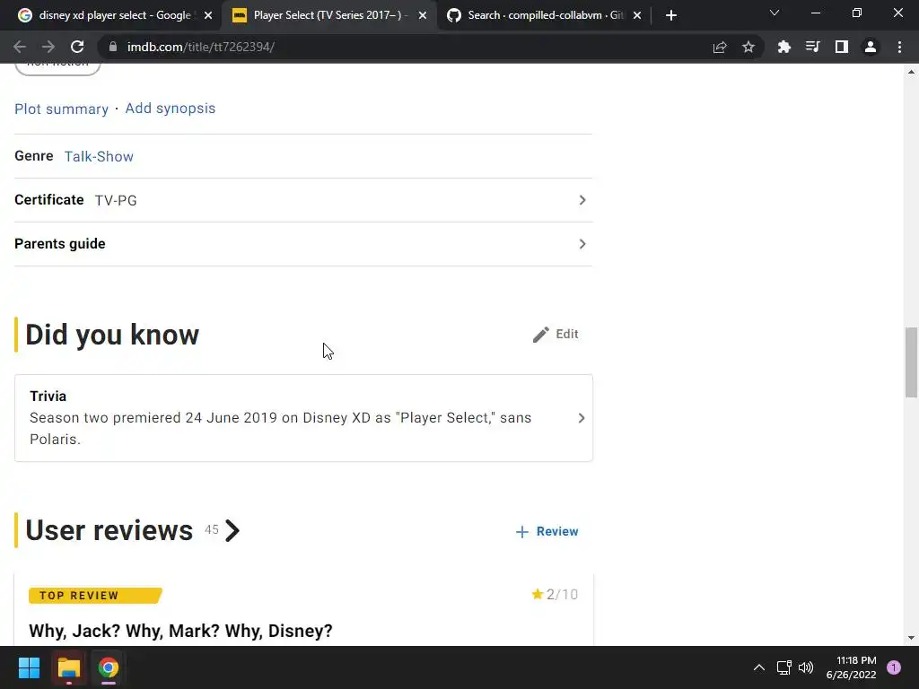
Task: Open tab search dropdown arrow
Action: coord(775,13)
